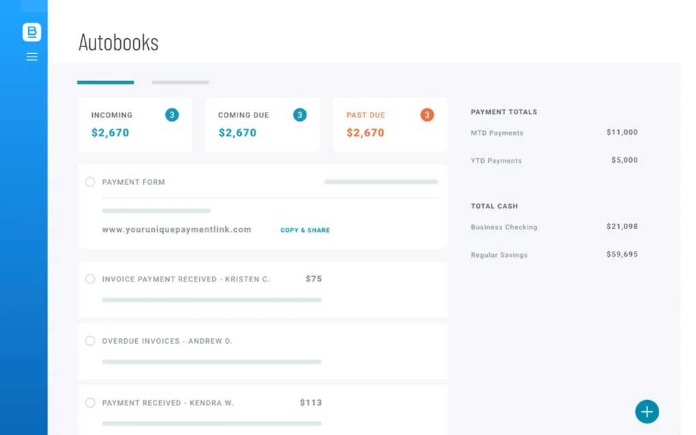Click the Business Checking balance row
The height and width of the screenshot is (435, 696).
point(553,227)
